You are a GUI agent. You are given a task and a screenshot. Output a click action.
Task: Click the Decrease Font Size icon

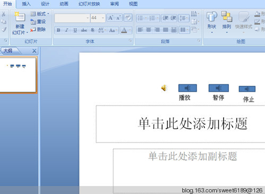118,18
